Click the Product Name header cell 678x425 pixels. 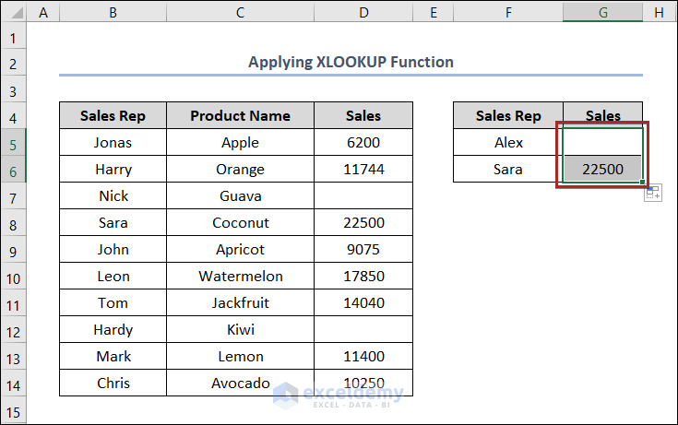coord(240,116)
